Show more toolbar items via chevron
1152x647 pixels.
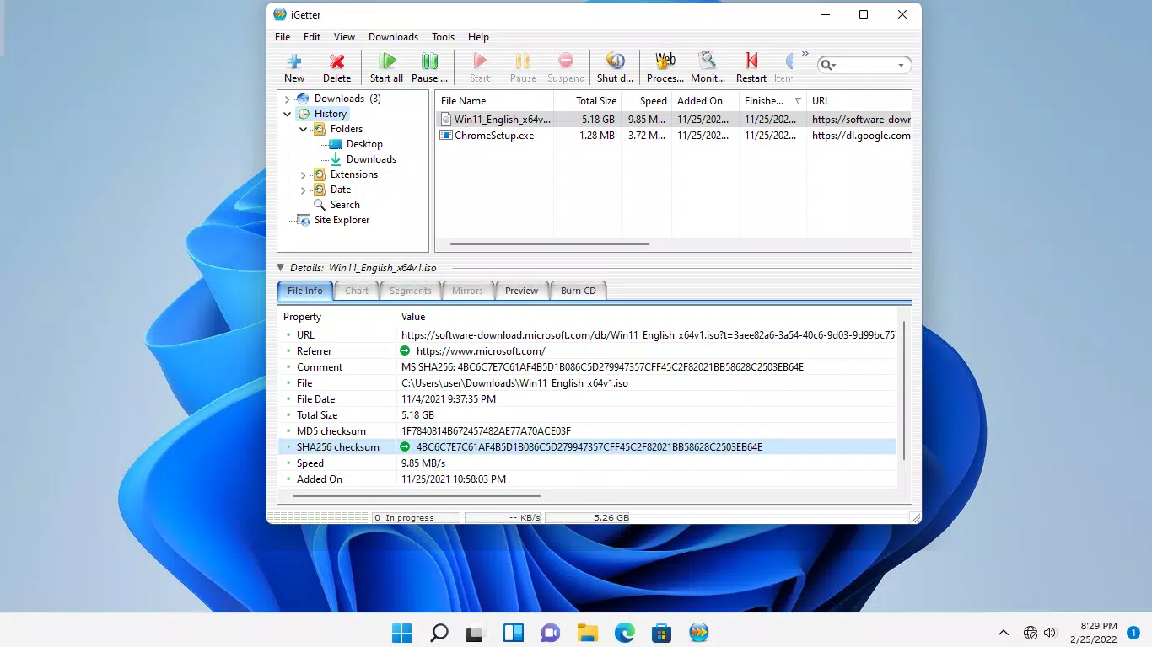pyautogui.click(x=805, y=54)
